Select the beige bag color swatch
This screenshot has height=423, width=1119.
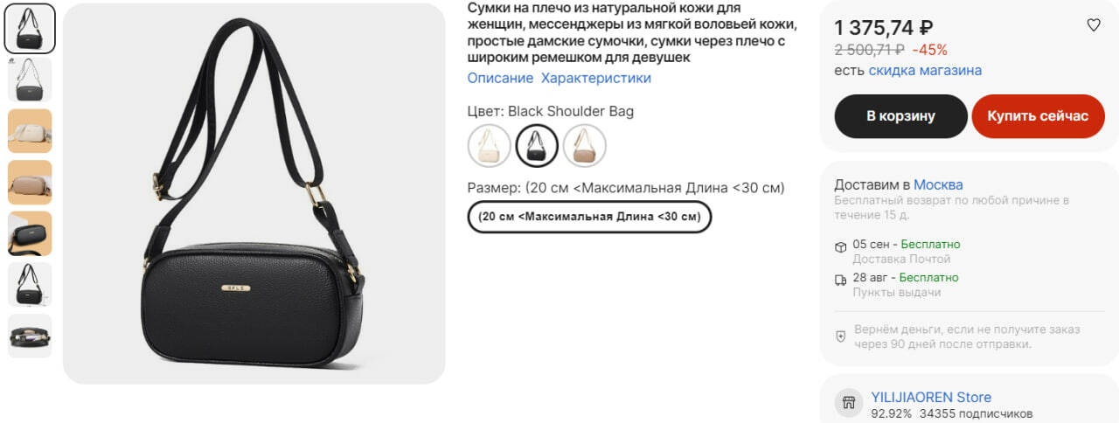(x=490, y=145)
